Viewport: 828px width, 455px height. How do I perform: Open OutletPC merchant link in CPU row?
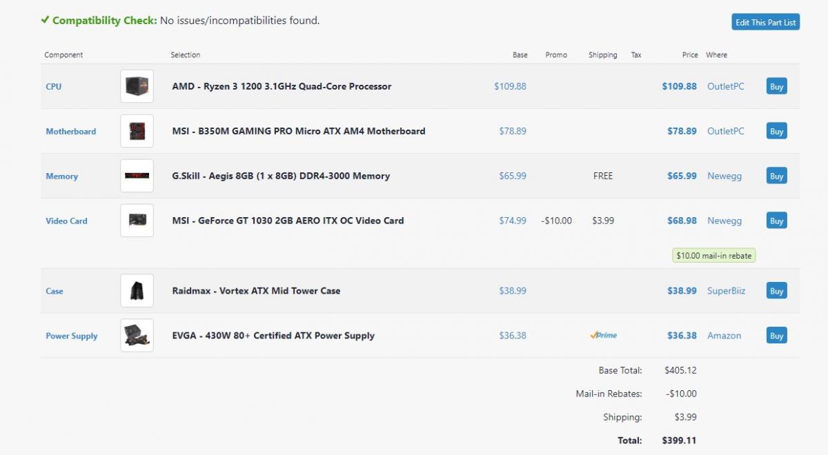coord(726,86)
